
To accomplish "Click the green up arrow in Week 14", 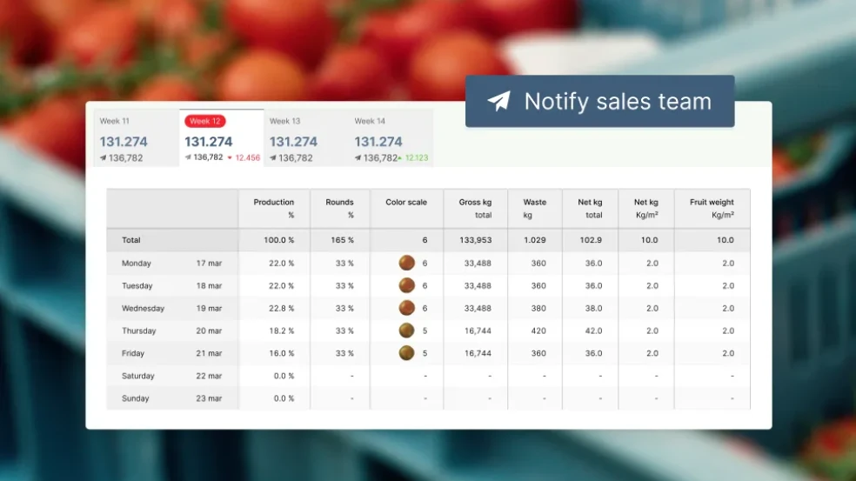I will [x=401, y=158].
